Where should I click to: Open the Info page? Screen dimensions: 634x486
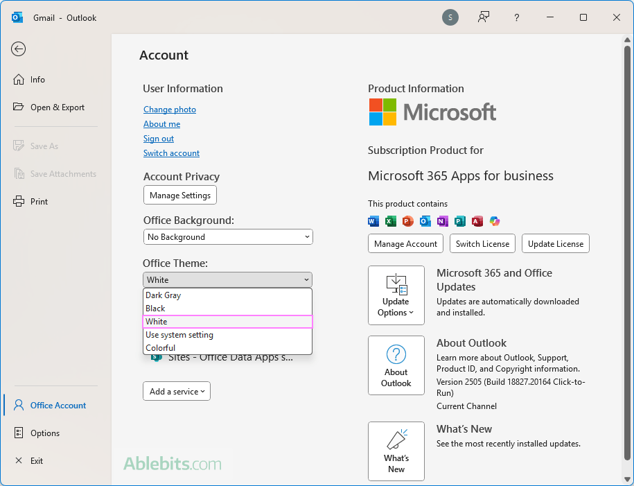tap(29, 79)
